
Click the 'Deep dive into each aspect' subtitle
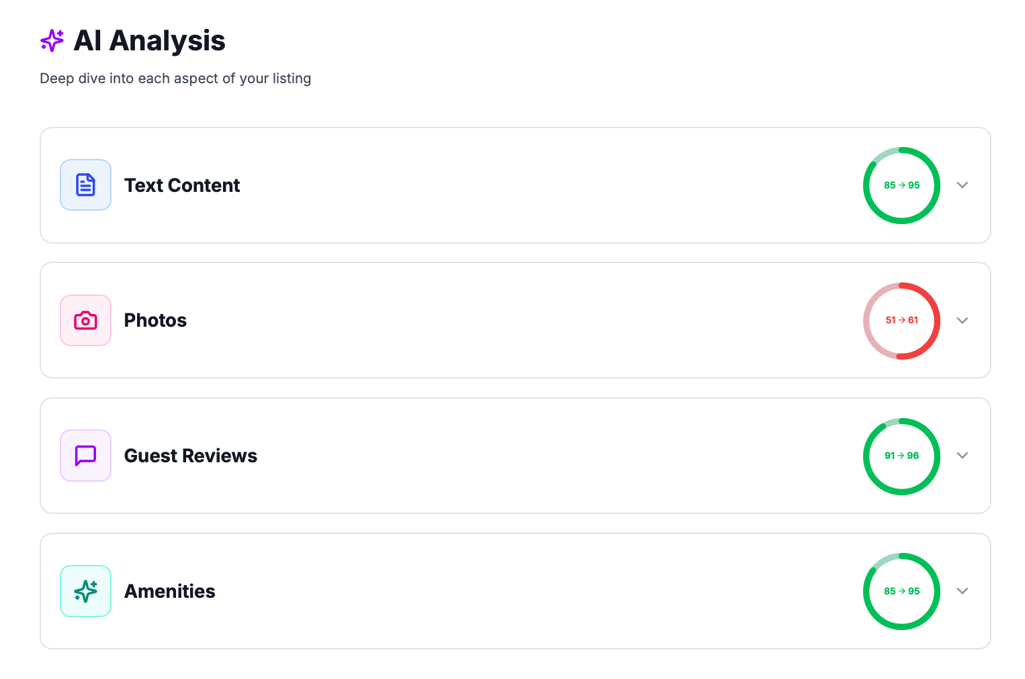[175, 79]
